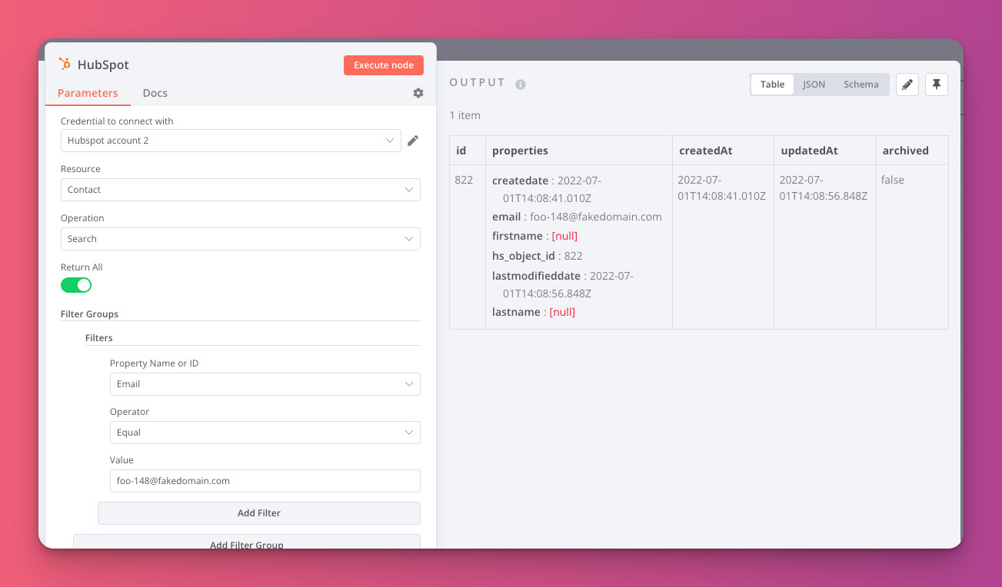Expand Property Name or ID dropdown
The height and width of the screenshot is (587, 1002).
click(265, 384)
